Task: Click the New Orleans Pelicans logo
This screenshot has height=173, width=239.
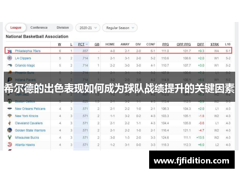Action: click(10, 108)
